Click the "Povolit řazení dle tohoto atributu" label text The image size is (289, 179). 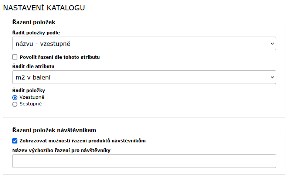click(x=59, y=57)
